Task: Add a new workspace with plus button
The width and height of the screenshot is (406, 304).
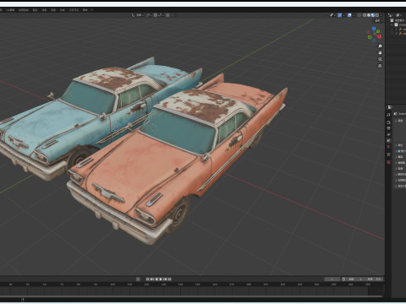Action: [92, 10]
